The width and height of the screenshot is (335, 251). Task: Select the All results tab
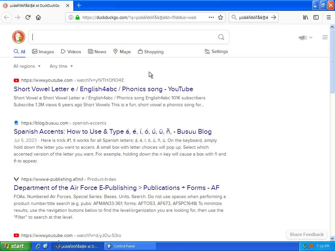pos(19,52)
